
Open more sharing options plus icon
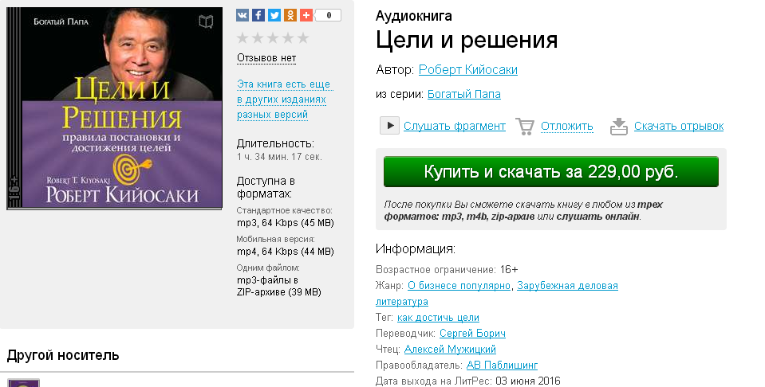pyautogui.click(x=306, y=15)
